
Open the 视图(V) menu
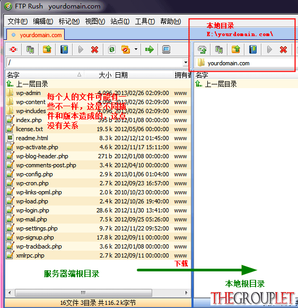tap(95, 21)
